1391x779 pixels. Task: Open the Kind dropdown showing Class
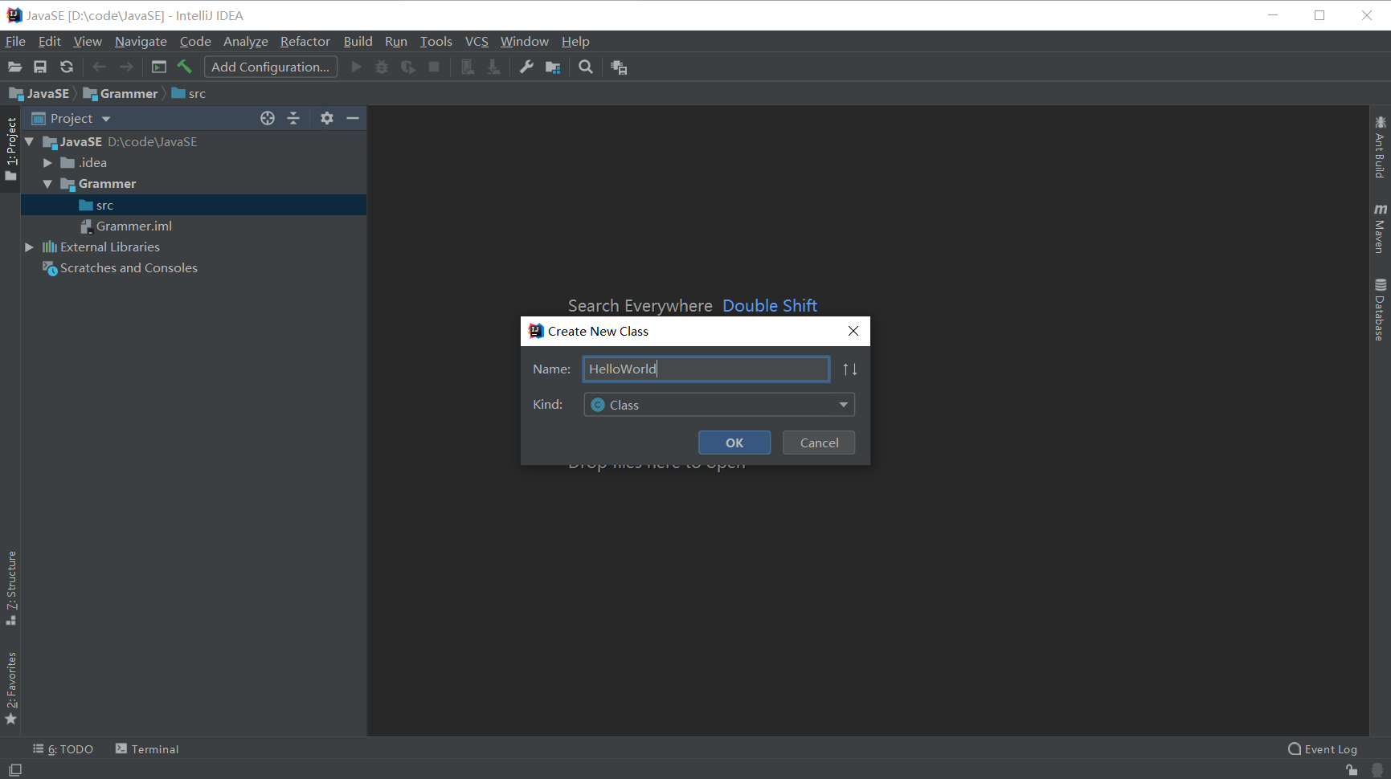(719, 405)
